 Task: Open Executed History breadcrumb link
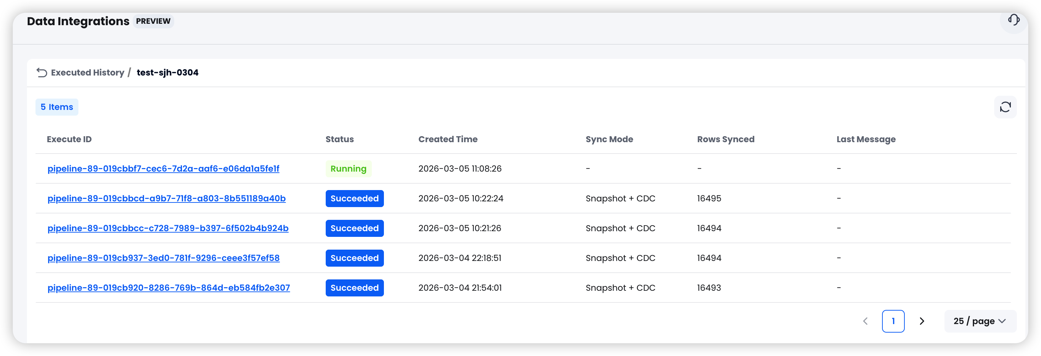tap(87, 73)
